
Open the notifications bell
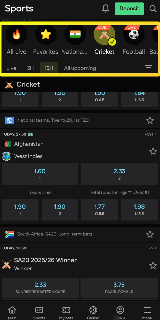(105, 8)
